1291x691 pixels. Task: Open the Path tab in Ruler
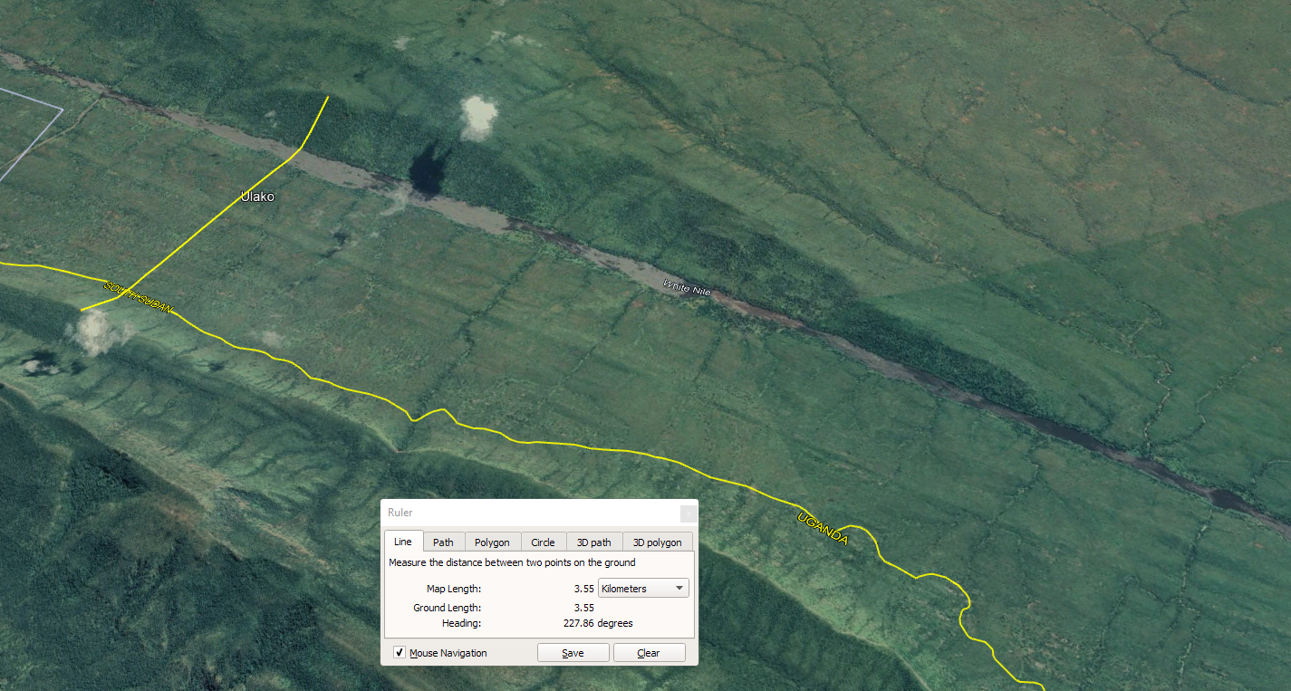coord(443,542)
